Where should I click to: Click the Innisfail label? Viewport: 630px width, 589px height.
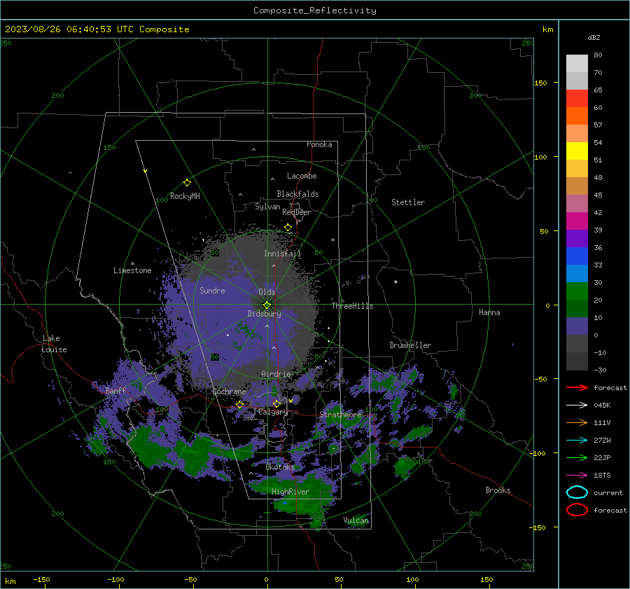283,254
